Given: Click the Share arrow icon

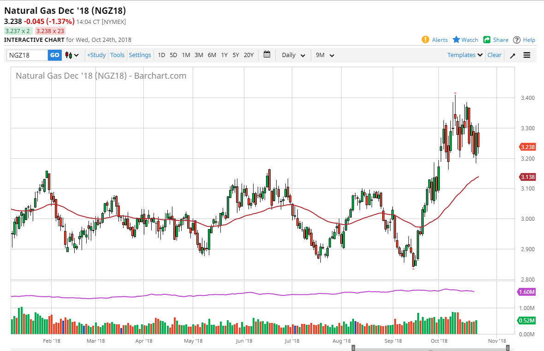Looking at the screenshot, I should click(x=487, y=40).
